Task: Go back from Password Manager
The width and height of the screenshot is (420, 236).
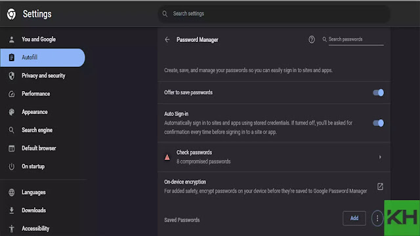Action: [167, 40]
